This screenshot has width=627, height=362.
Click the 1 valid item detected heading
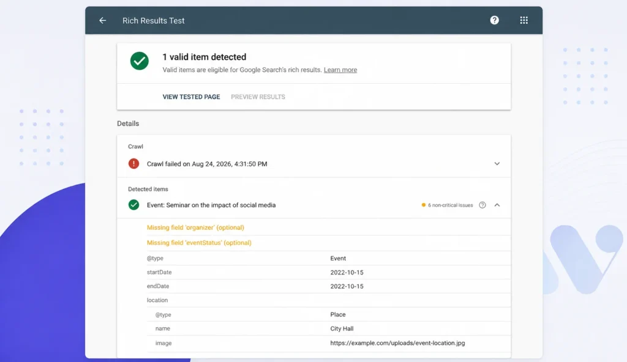click(204, 57)
